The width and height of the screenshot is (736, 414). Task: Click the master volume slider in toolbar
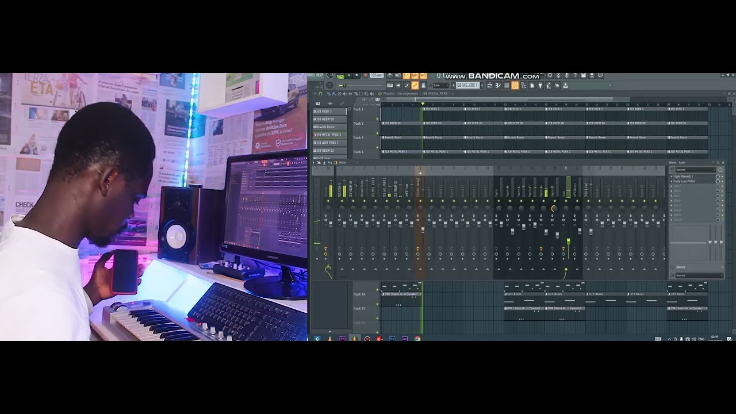pos(343,86)
